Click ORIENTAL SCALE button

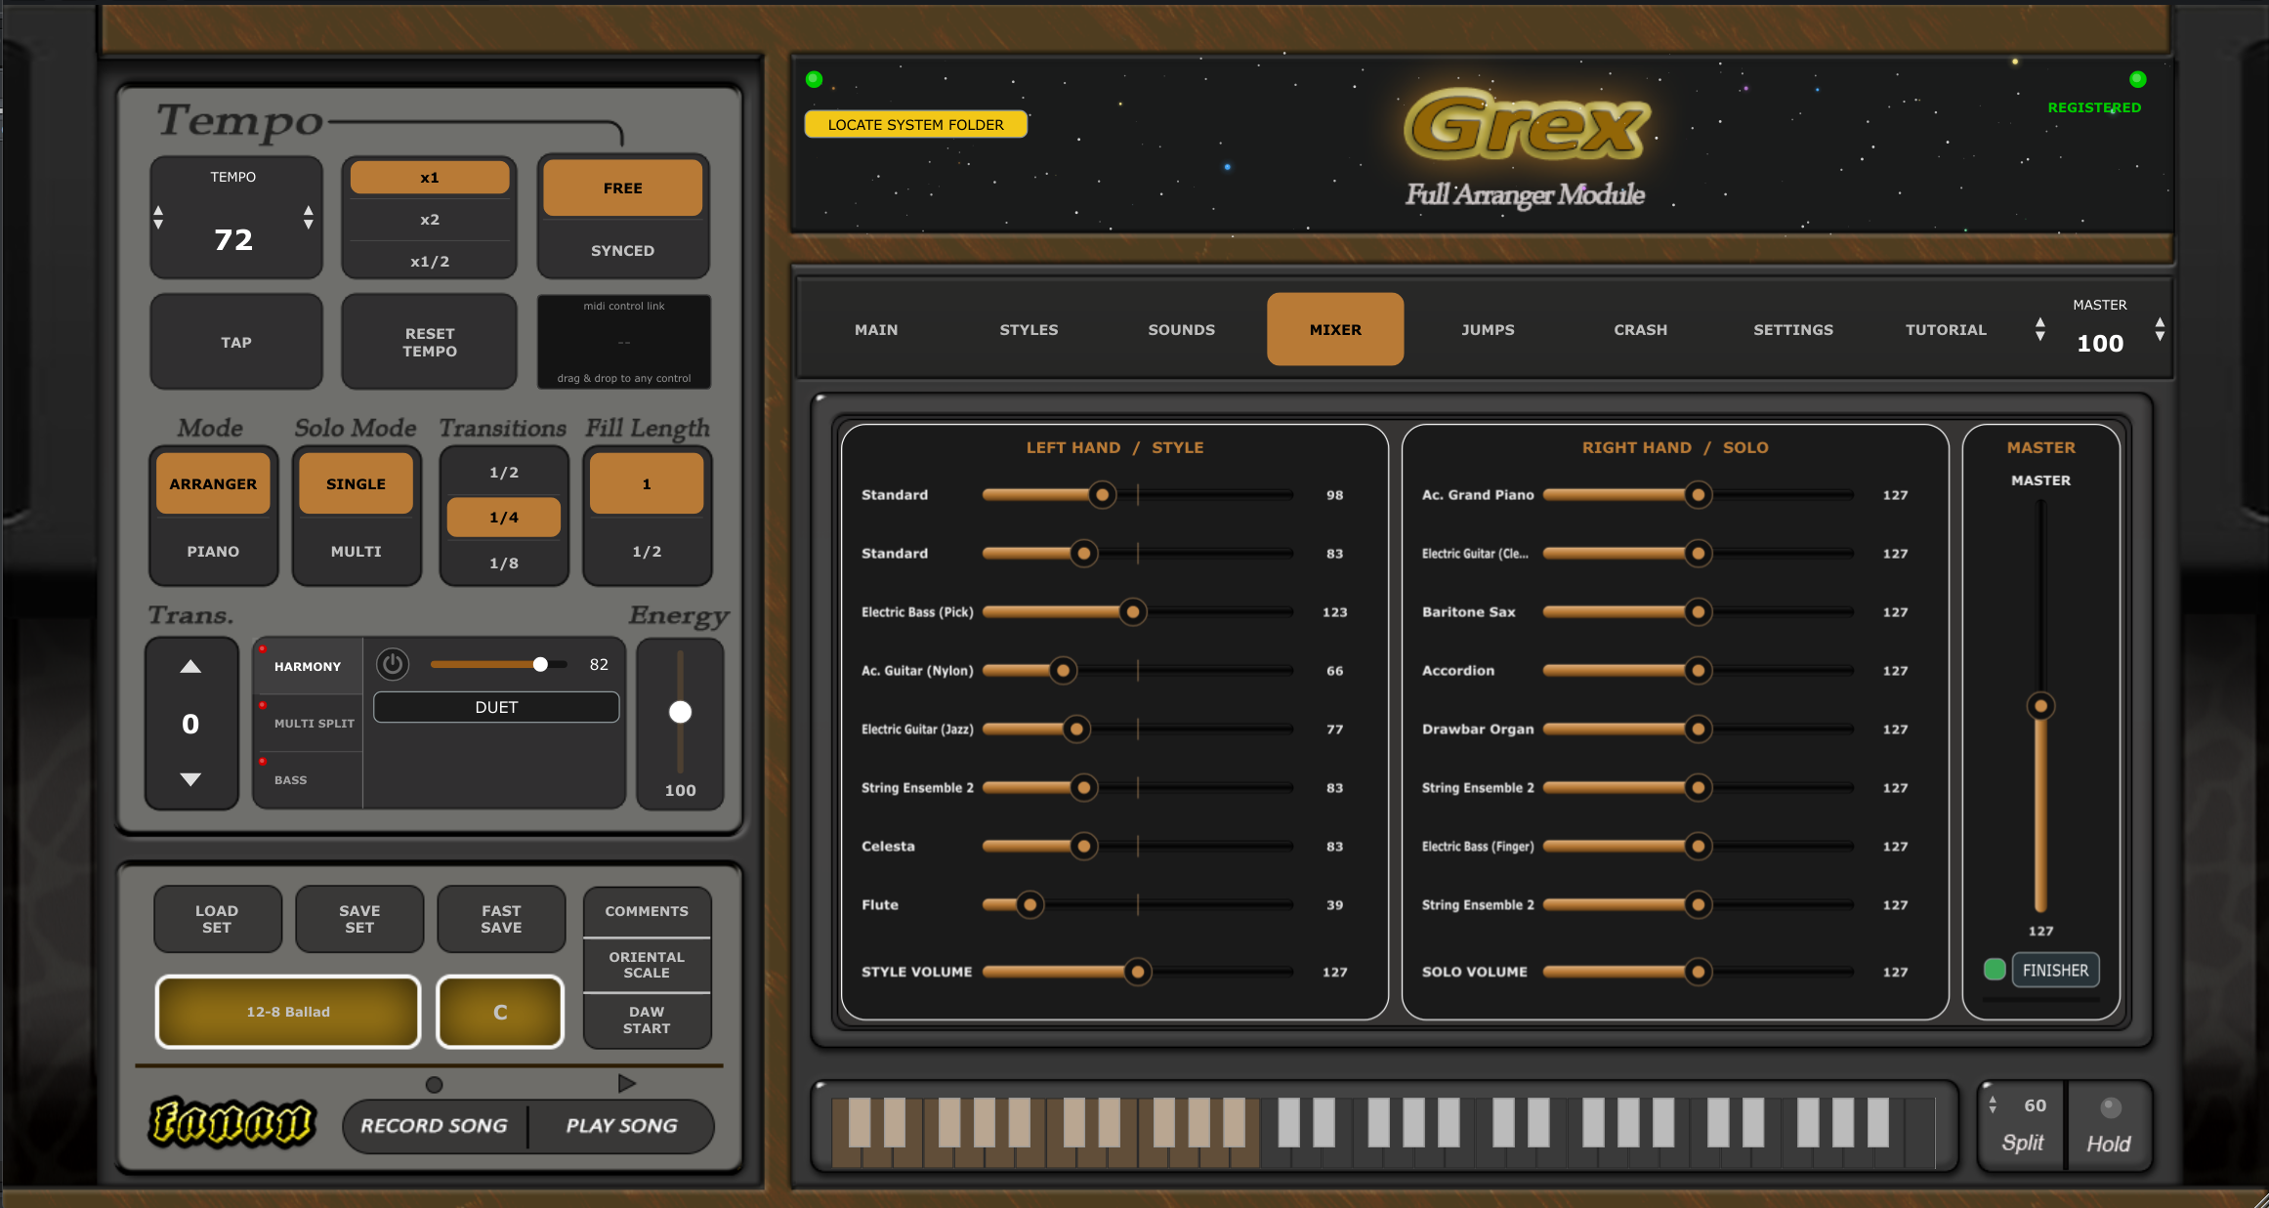(647, 965)
